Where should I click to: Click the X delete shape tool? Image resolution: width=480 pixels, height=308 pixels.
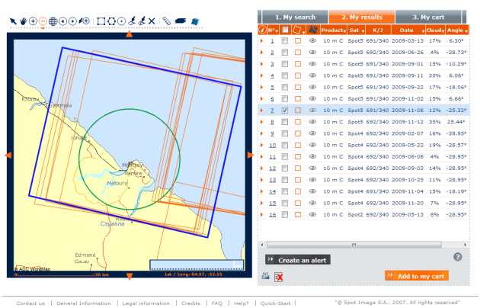[x=152, y=21]
